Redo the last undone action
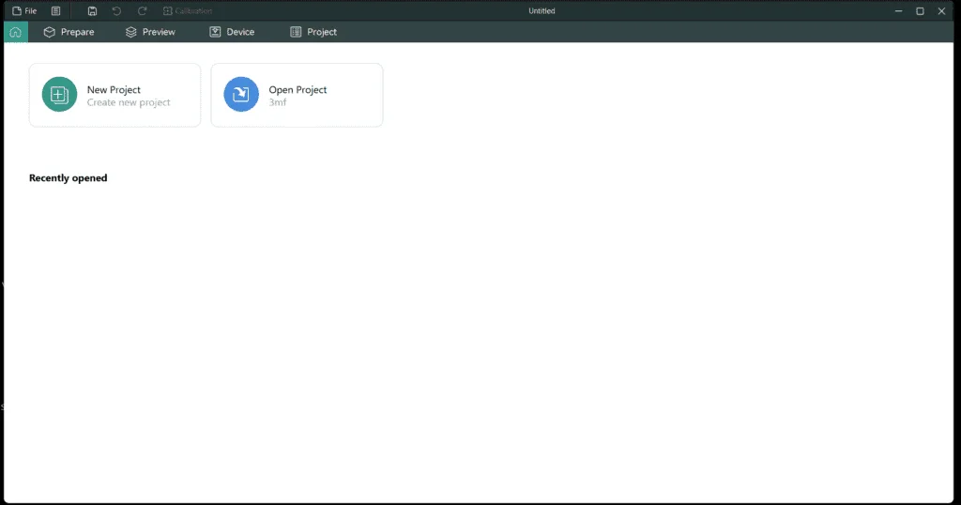The width and height of the screenshot is (961, 505). tap(143, 11)
